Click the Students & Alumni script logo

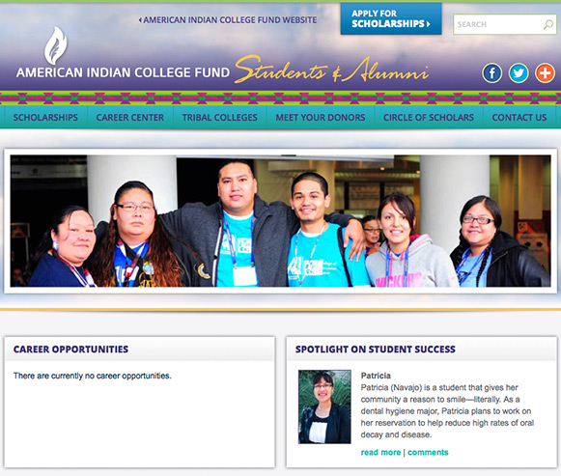point(331,69)
